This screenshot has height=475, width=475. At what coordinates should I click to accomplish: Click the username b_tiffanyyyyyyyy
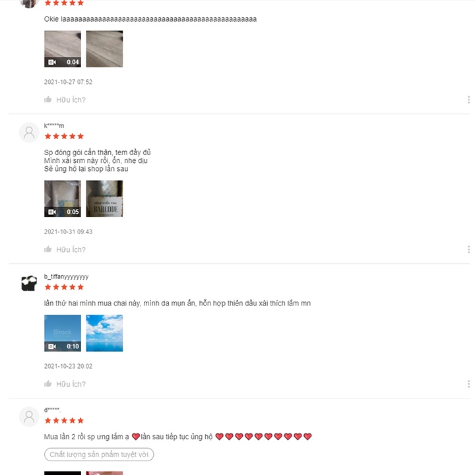click(x=67, y=276)
